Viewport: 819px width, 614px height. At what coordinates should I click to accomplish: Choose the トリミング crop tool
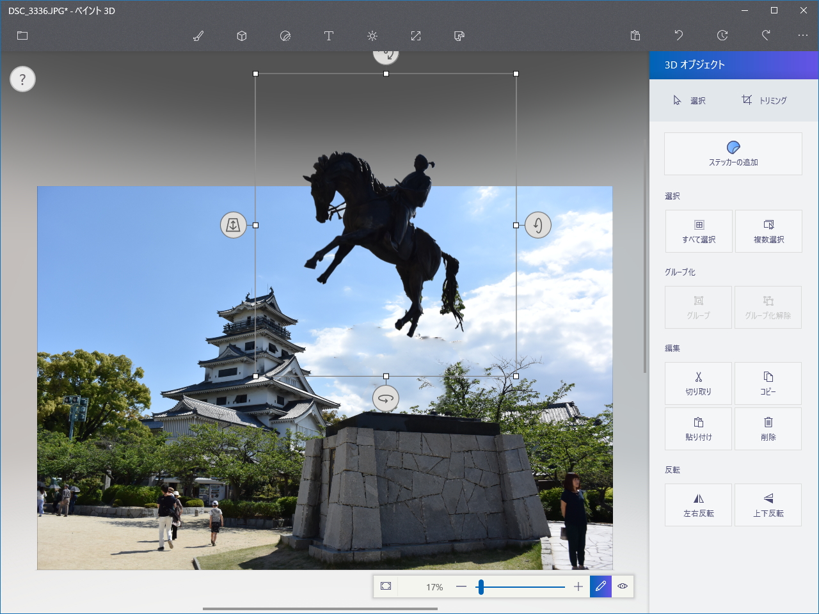tap(764, 100)
